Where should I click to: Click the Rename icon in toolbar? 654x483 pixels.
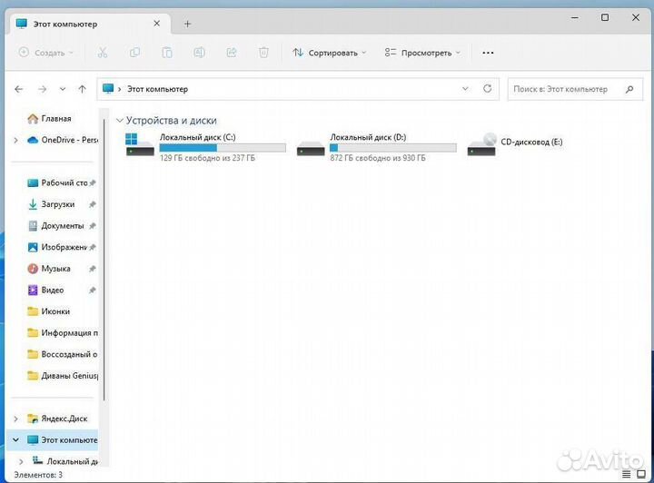coord(199,53)
